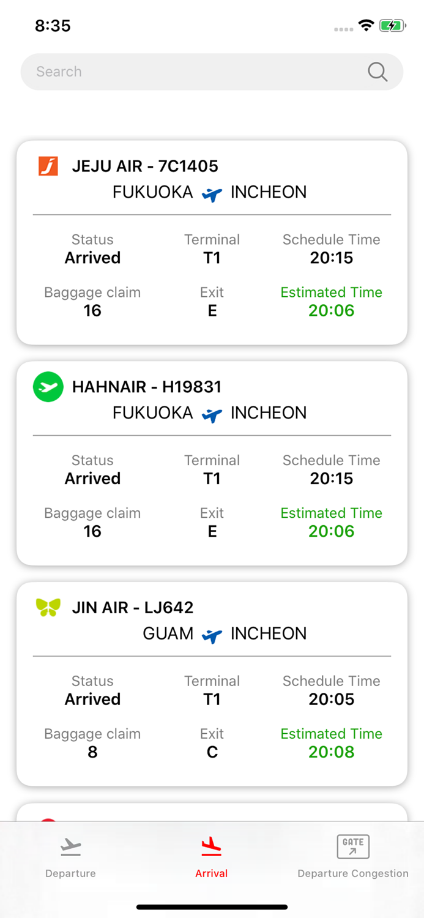This screenshot has width=424, height=918.
Task: Select the Arrival tab
Action: pyautogui.click(x=212, y=857)
